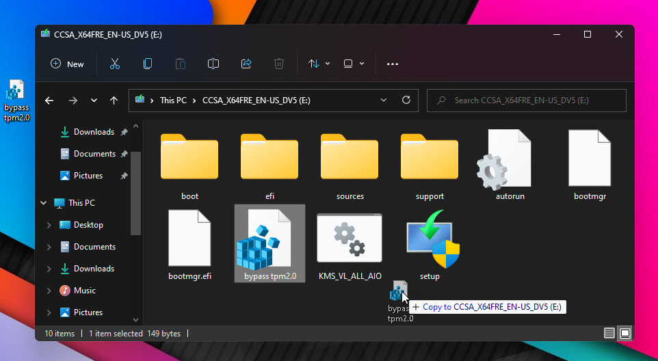Select the support folder

click(x=430, y=166)
